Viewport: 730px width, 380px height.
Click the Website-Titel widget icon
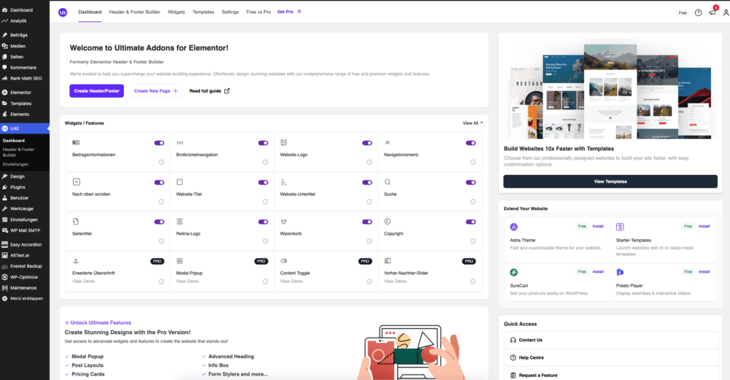coord(180,182)
